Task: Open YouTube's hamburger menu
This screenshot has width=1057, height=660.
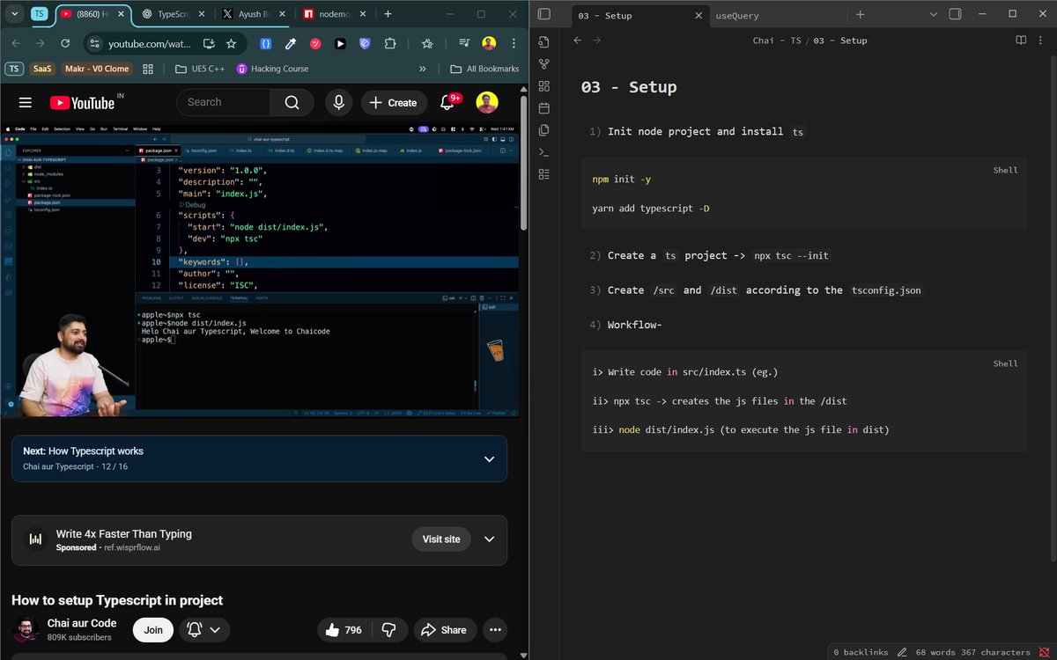Action: tap(25, 102)
